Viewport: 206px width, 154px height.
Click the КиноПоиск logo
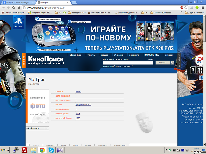[x=46, y=61]
